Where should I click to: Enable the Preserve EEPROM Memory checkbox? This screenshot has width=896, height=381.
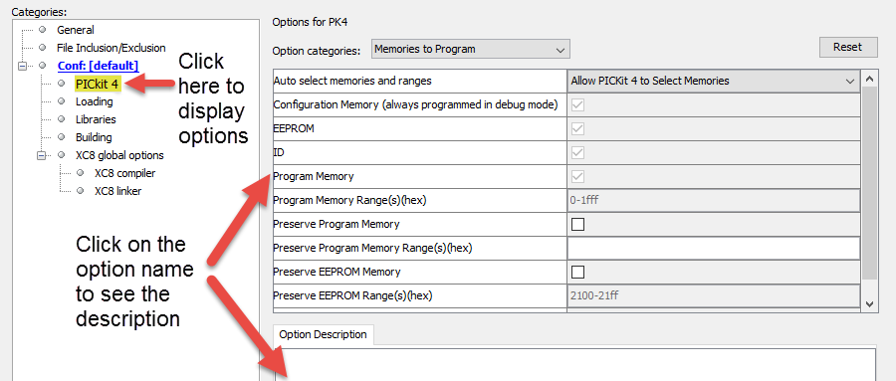(x=577, y=272)
